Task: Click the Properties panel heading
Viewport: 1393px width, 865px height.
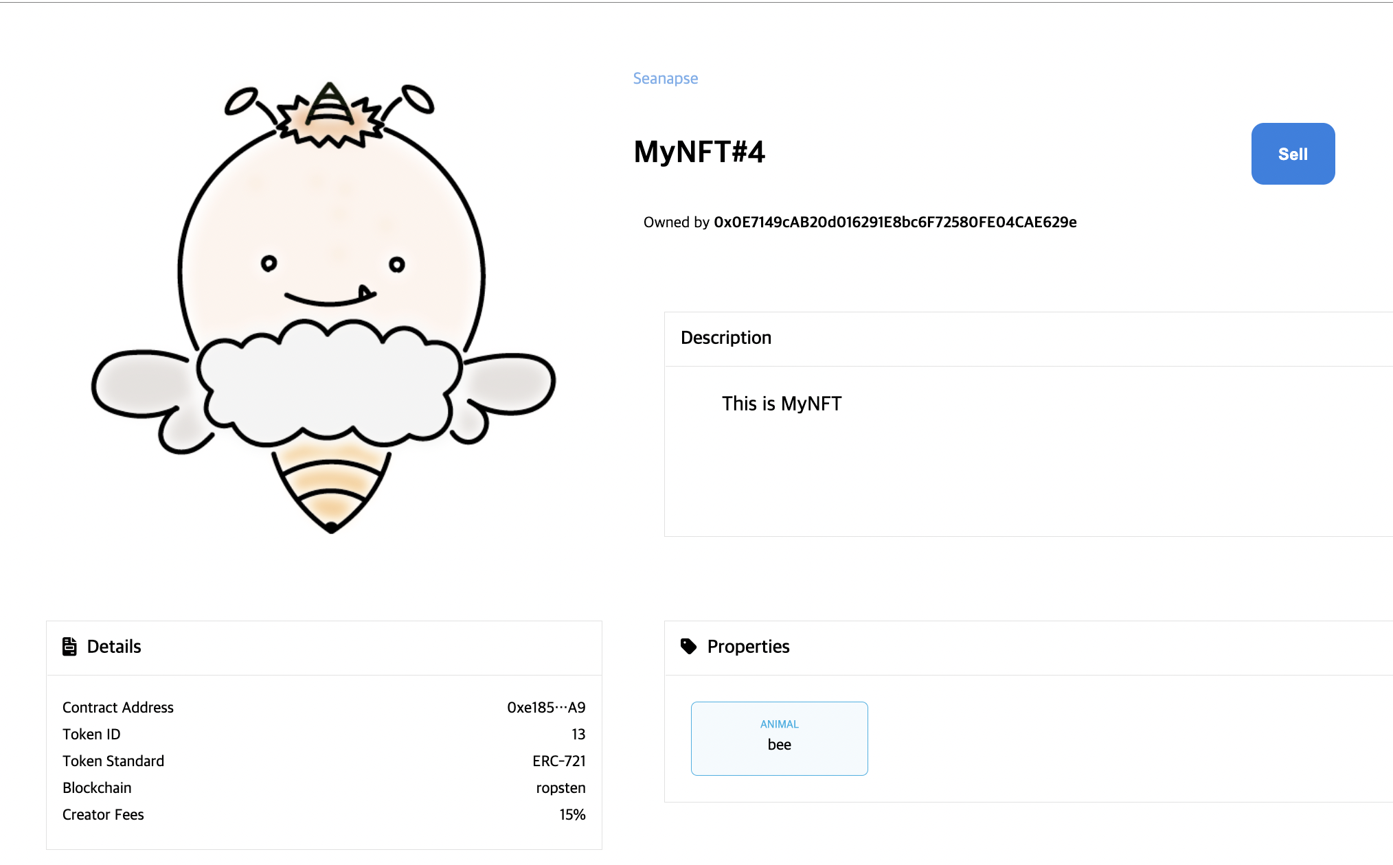Action: (748, 647)
